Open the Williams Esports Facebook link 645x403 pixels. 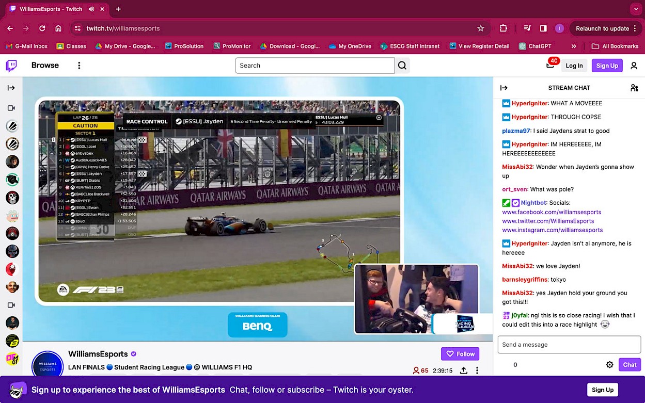[552, 212]
